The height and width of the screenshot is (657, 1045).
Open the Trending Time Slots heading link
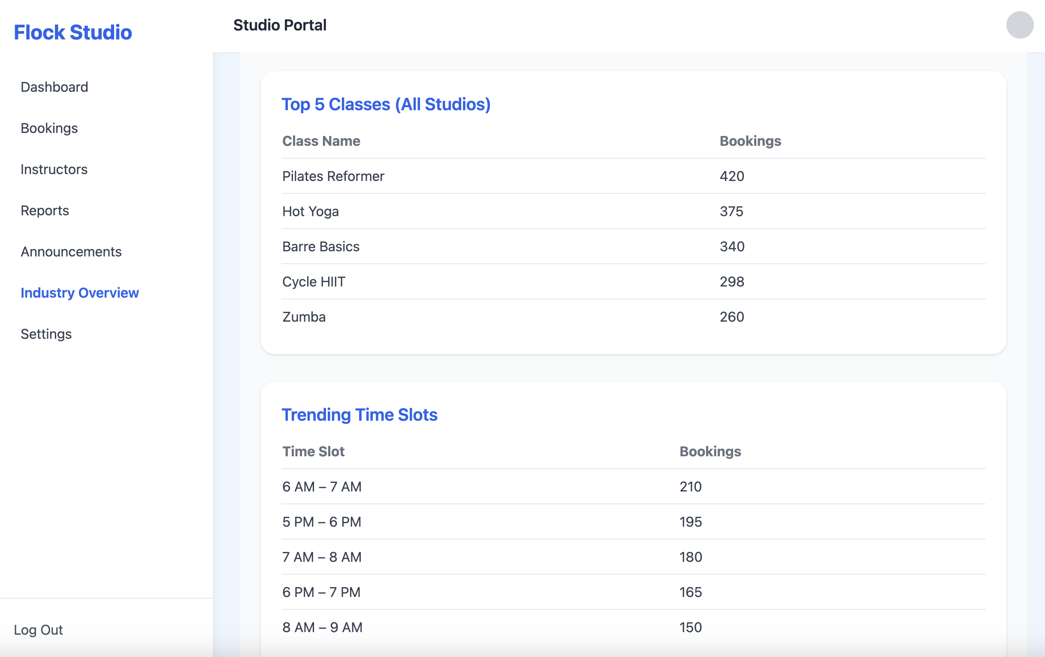[x=359, y=414]
